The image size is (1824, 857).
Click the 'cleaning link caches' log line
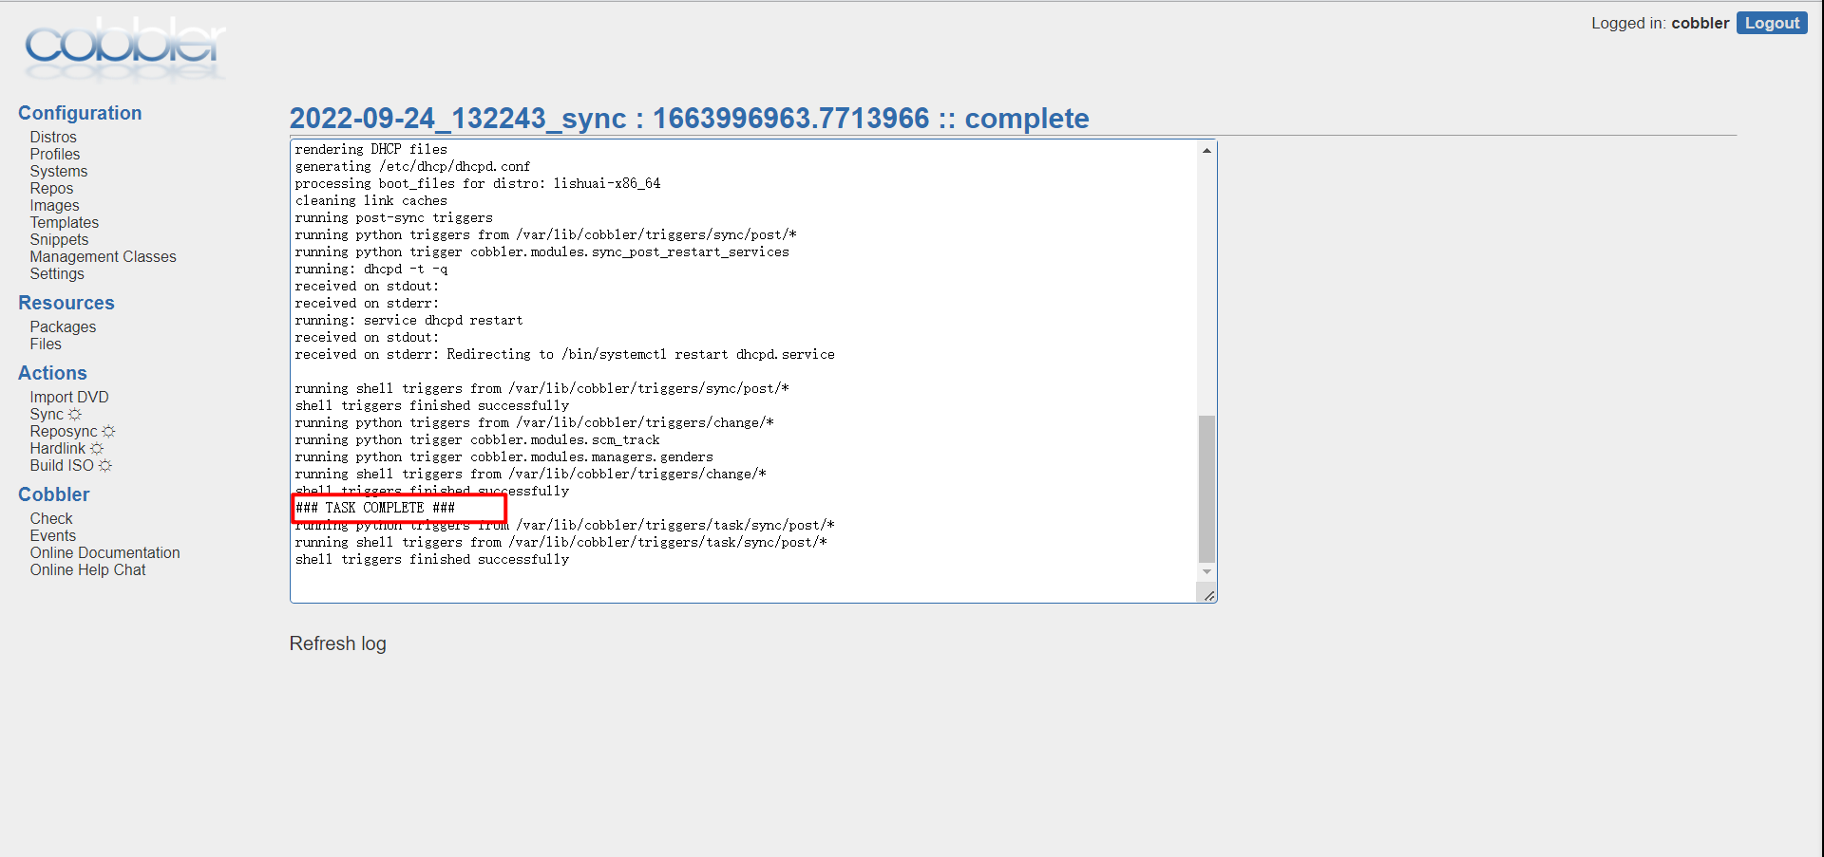click(x=370, y=200)
